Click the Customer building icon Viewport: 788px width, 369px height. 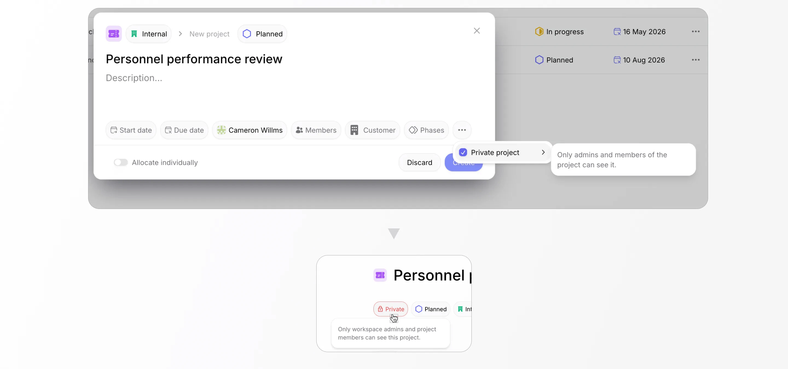tap(354, 130)
